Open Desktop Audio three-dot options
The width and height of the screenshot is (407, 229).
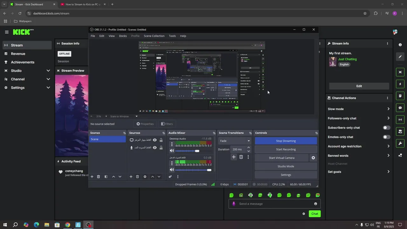point(172,144)
